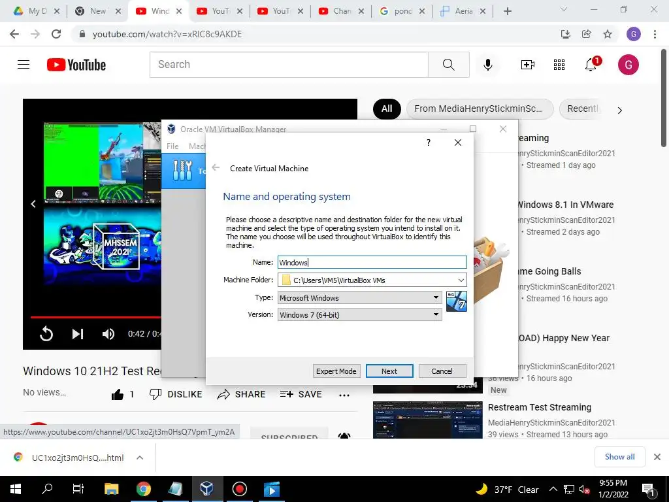This screenshot has width=669, height=502.
Task: Open Expert Mode in the wizard
Action: coord(336,371)
